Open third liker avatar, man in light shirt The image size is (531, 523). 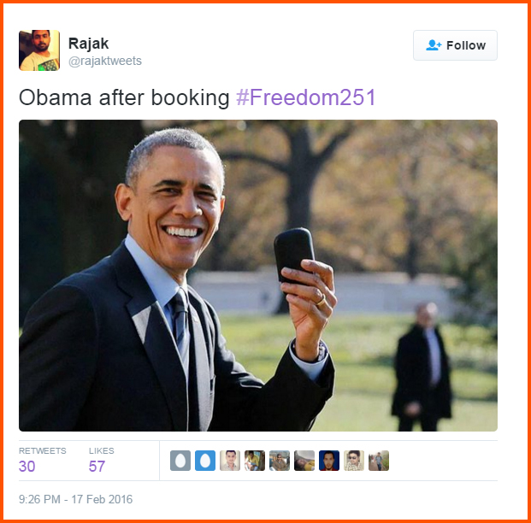[230, 461]
